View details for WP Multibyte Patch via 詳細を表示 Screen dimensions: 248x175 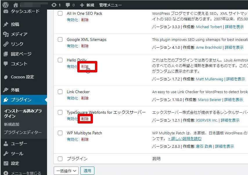[x=224, y=146]
